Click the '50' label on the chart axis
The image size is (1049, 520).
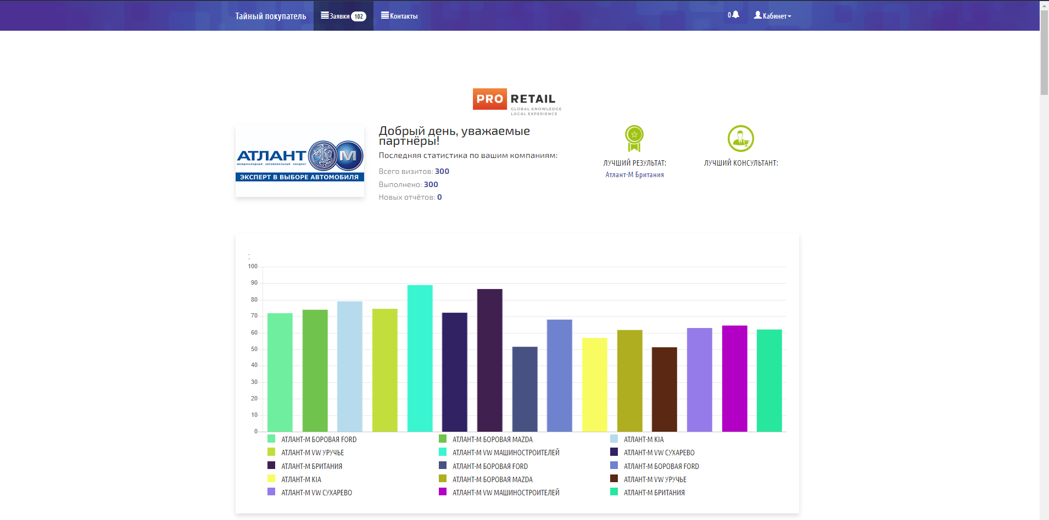(254, 349)
